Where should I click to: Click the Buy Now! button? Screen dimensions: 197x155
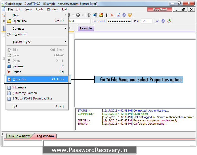(160, 9)
